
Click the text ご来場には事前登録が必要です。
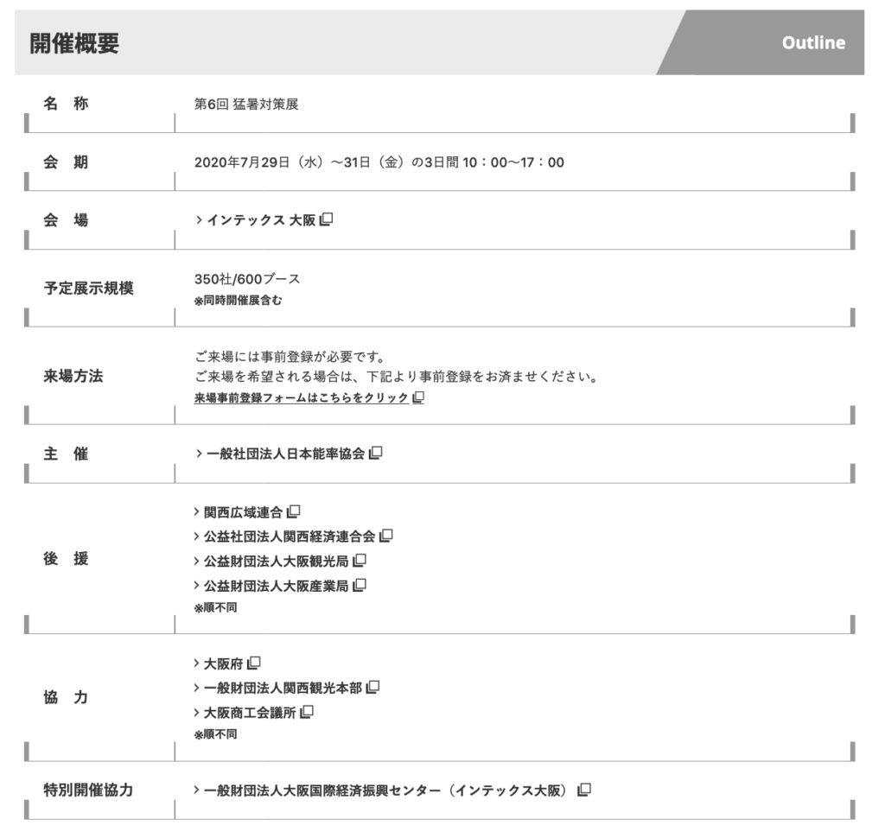tap(290, 357)
